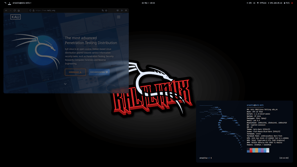297x167 pixels.
Task: Click the scroll-down chevron on Kali page
Action: point(65,84)
